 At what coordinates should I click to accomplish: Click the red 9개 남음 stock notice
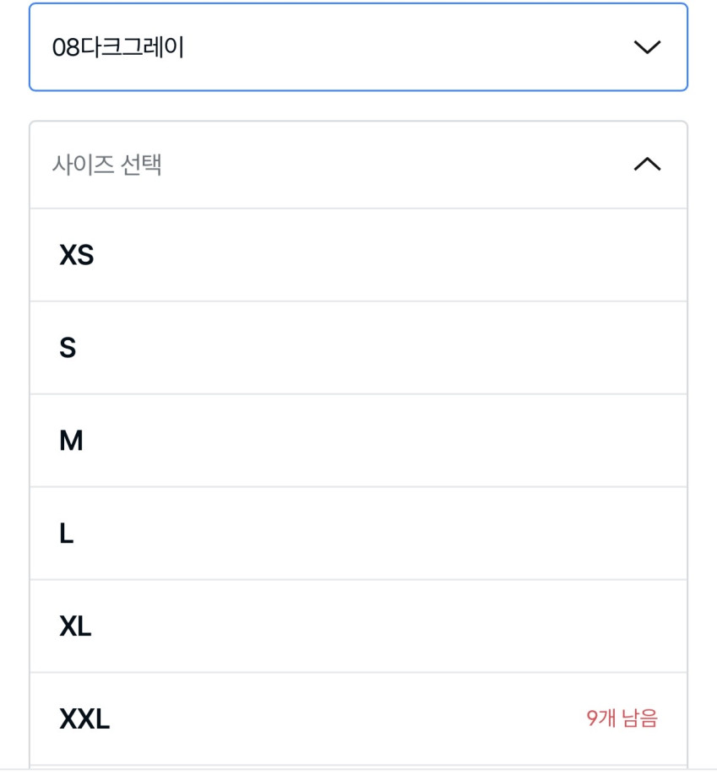(x=622, y=719)
